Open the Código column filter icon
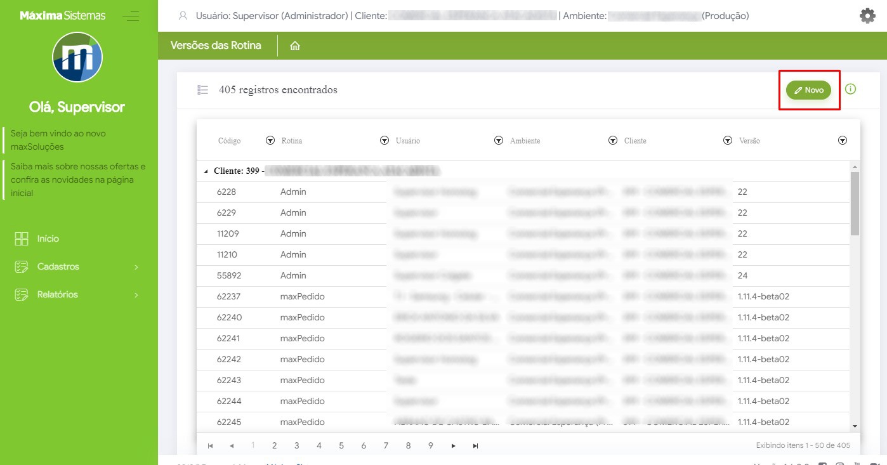887x465 pixels. click(270, 141)
